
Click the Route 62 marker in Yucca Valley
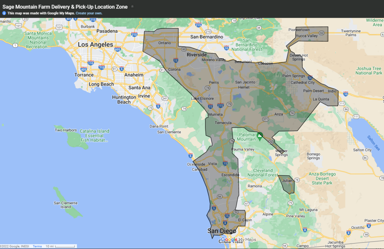click(322, 33)
